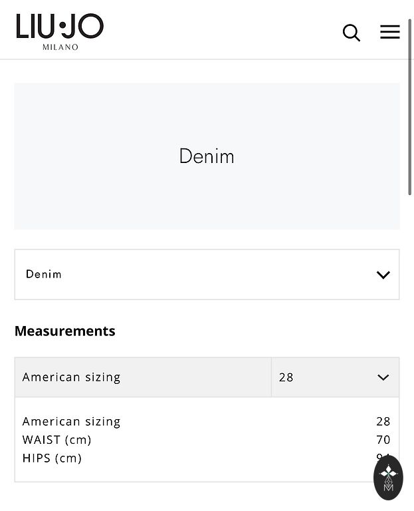Click the Measurements heading
Screen dimensions: 414x511
point(65,331)
